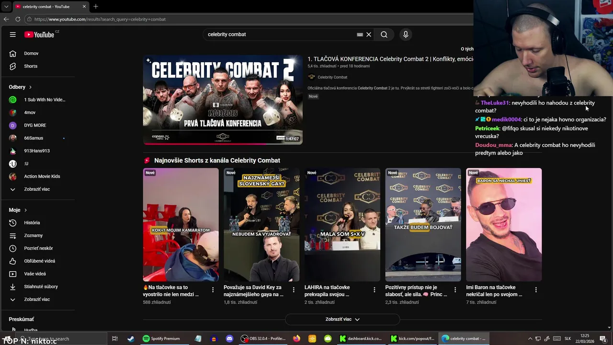Open short 'TAKŽE BUDEM BOJOVAŤ'
Screen dimensions: 613x345
click(x=423, y=225)
